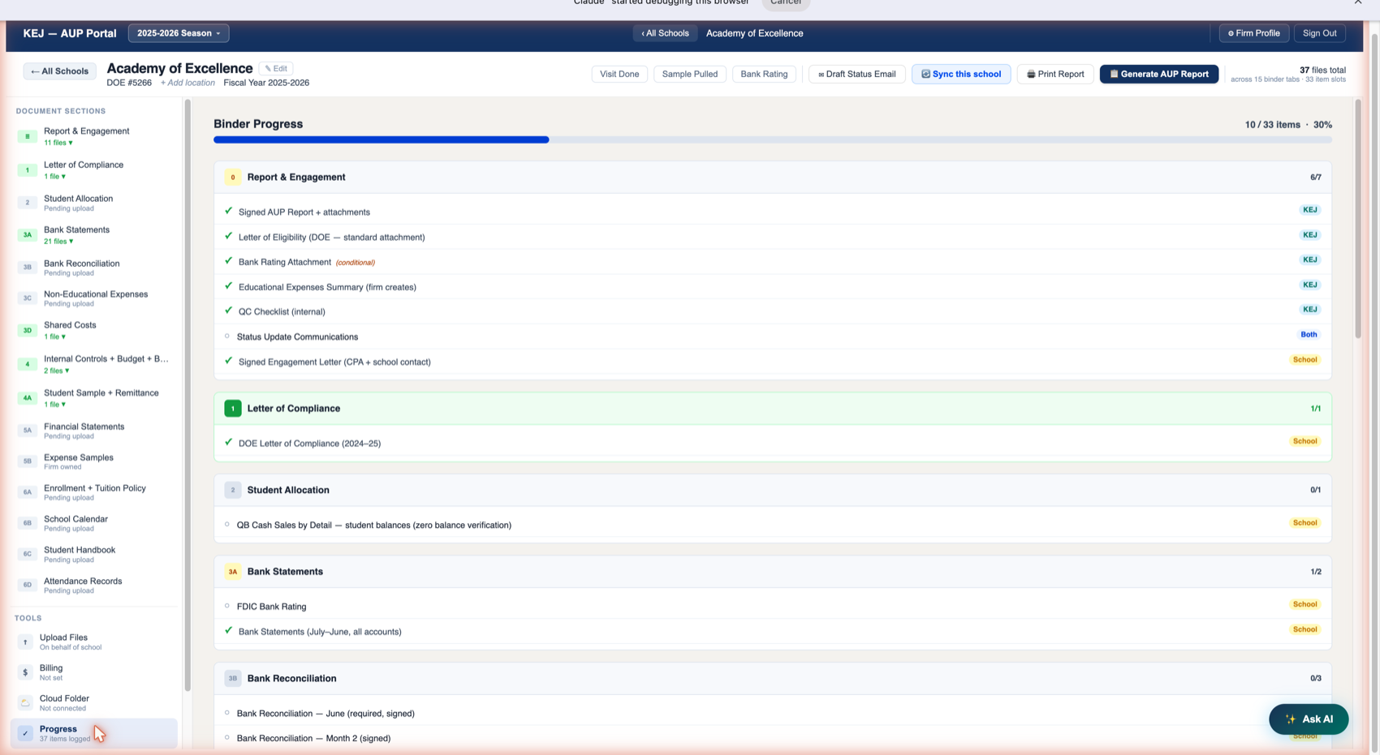
Task: Click Draft Status Email button
Action: tap(856, 74)
